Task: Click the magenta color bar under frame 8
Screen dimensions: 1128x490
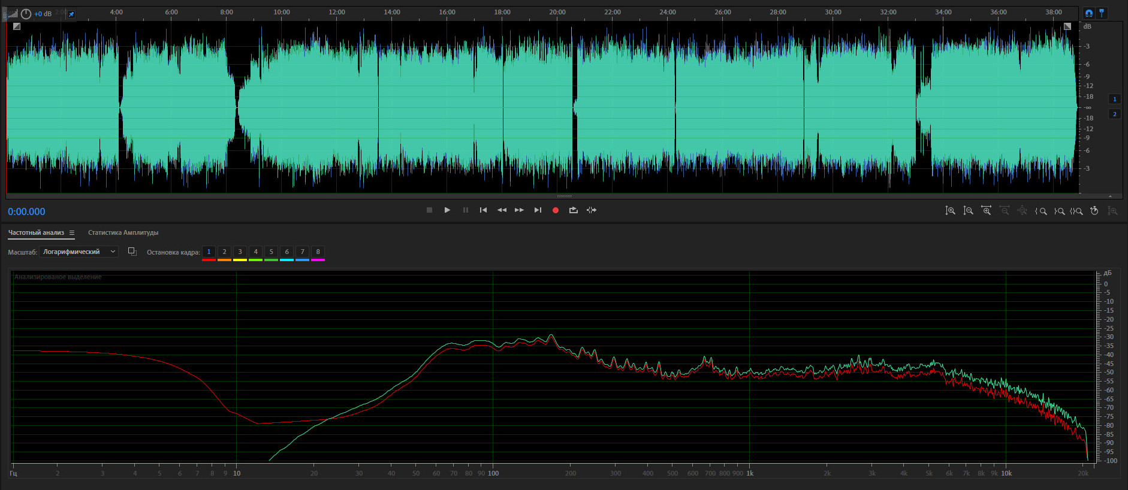Action: (318, 260)
